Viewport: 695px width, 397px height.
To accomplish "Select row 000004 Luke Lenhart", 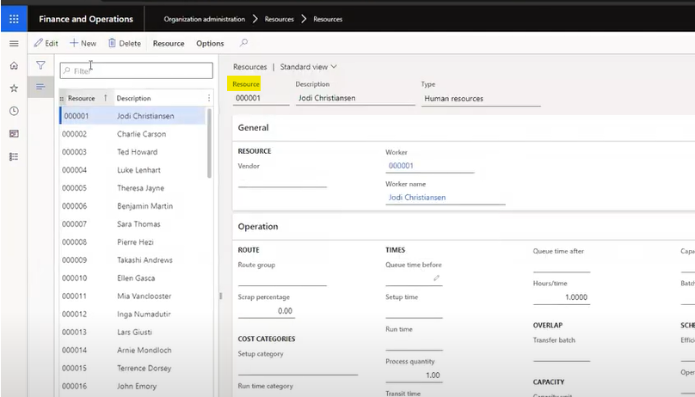I will click(132, 170).
